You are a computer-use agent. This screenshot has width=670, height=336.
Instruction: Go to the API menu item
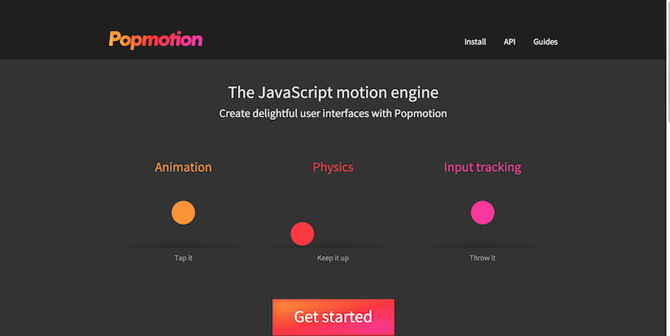coord(509,41)
